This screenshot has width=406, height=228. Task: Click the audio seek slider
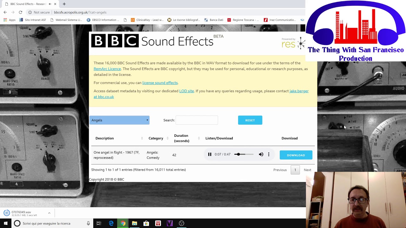coord(244,155)
